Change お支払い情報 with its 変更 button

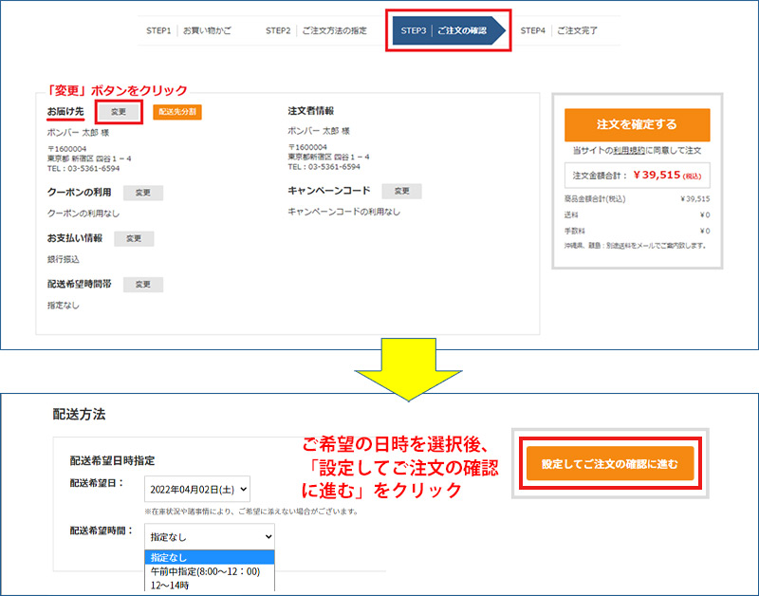pos(134,238)
